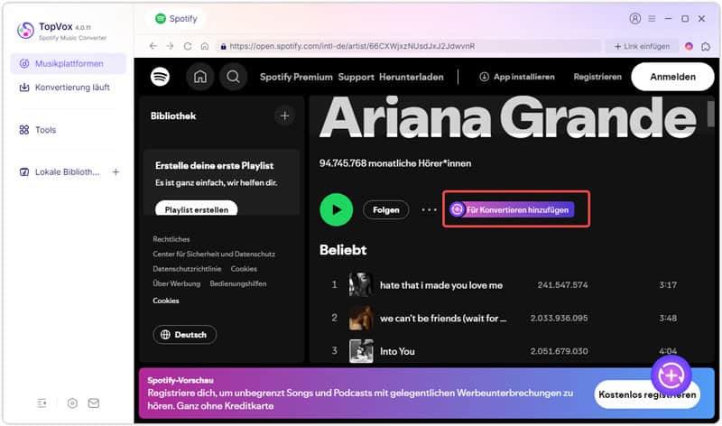Screen dimensions: 722x426
Task: Select song we can't be friends
Action: [x=442, y=319]
